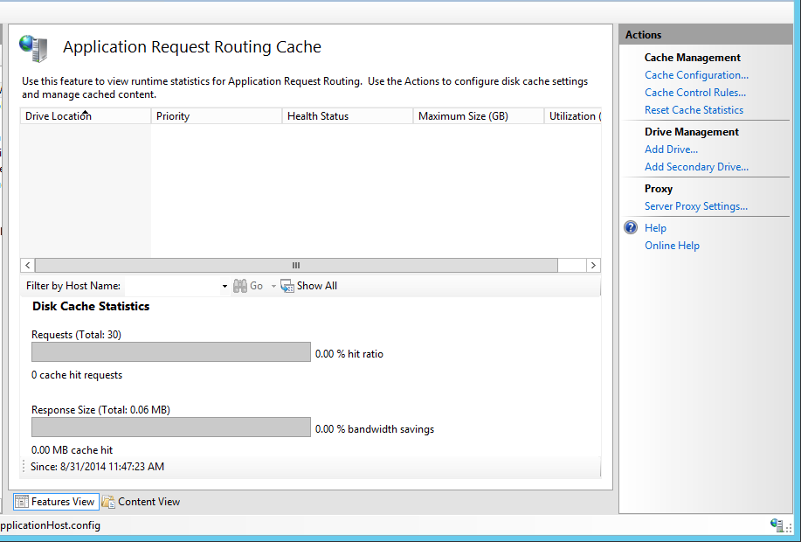Click the Proxy section heading
Image resolution: width=801 pixels, height=542 pixels.
point(659,189)
